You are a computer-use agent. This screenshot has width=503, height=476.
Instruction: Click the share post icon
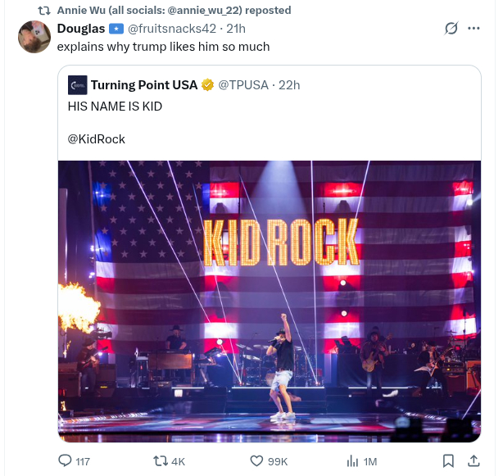click(x=473, y=461)
